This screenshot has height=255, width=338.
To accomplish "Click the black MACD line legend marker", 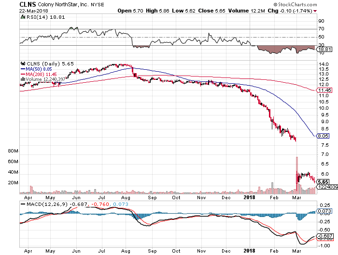I will tap(23, 204).
